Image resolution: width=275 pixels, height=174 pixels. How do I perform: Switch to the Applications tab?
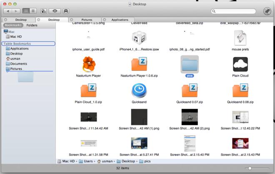pos(120,20)
